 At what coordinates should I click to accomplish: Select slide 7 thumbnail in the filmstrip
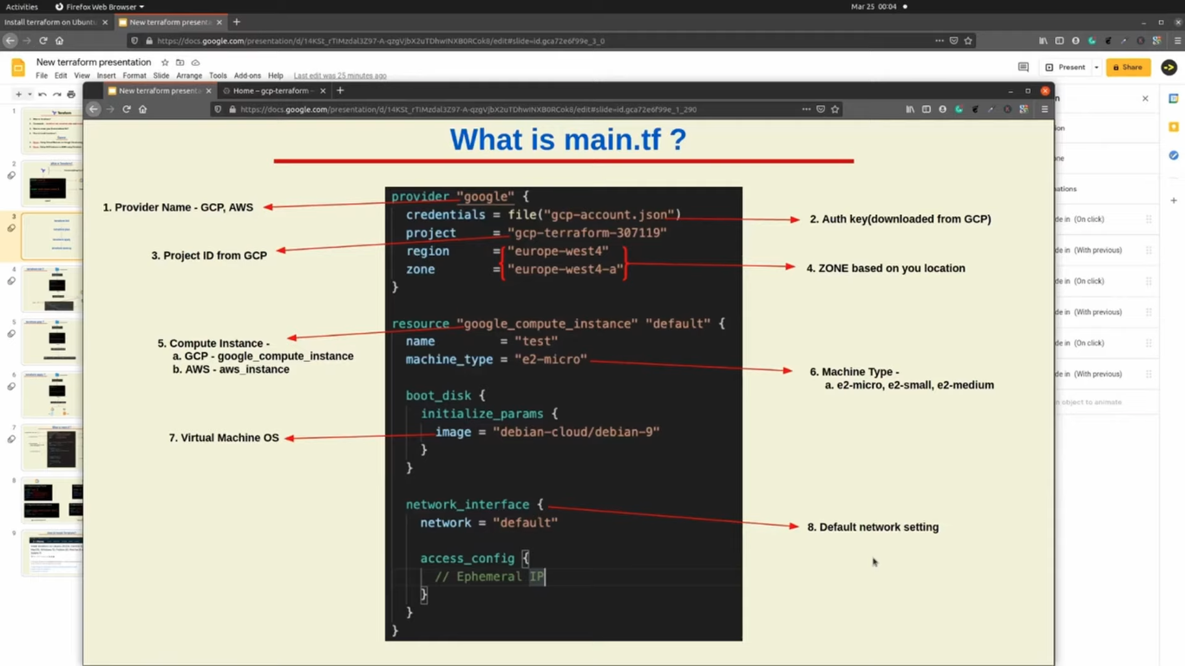(53, 447)
